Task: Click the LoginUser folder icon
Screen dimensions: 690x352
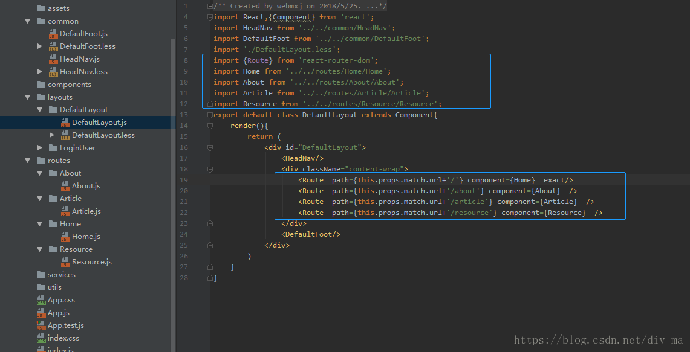Action: pos(53,148)
